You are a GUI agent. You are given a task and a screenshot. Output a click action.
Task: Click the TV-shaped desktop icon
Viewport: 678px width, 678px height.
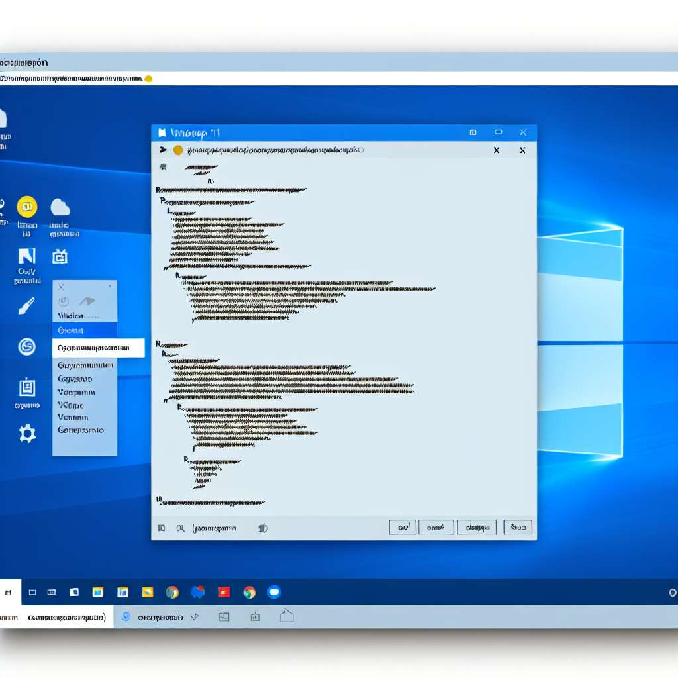pos(60,257)
